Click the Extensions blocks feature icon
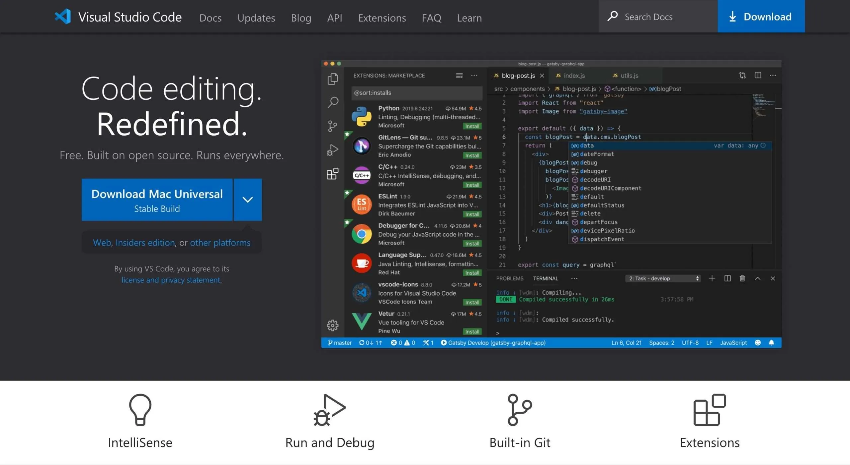The image size is (850, 465). tap(710, 410)
